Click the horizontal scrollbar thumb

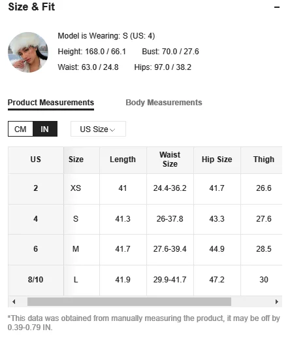[129, 301]
